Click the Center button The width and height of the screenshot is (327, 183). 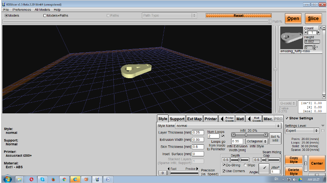click(x=317, y=163)
